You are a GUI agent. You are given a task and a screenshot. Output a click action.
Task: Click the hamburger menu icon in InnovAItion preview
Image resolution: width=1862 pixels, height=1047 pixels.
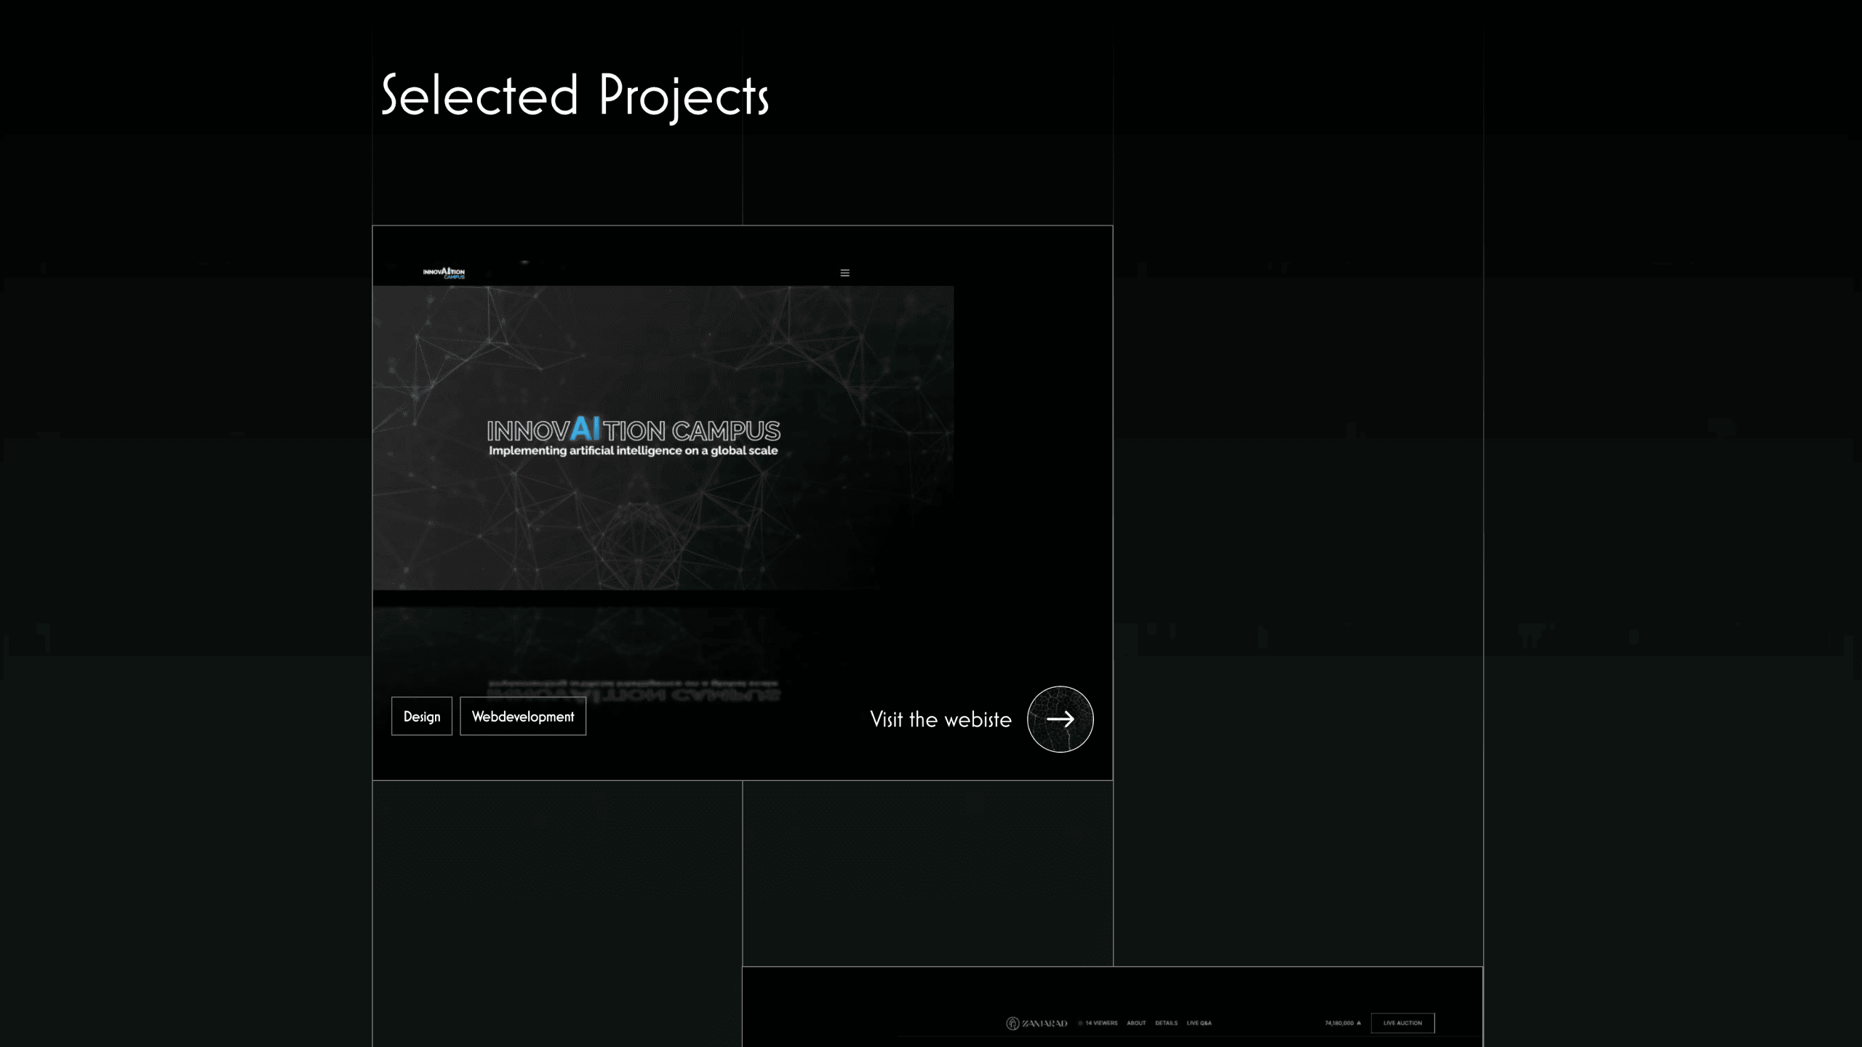tap(844, 273)
